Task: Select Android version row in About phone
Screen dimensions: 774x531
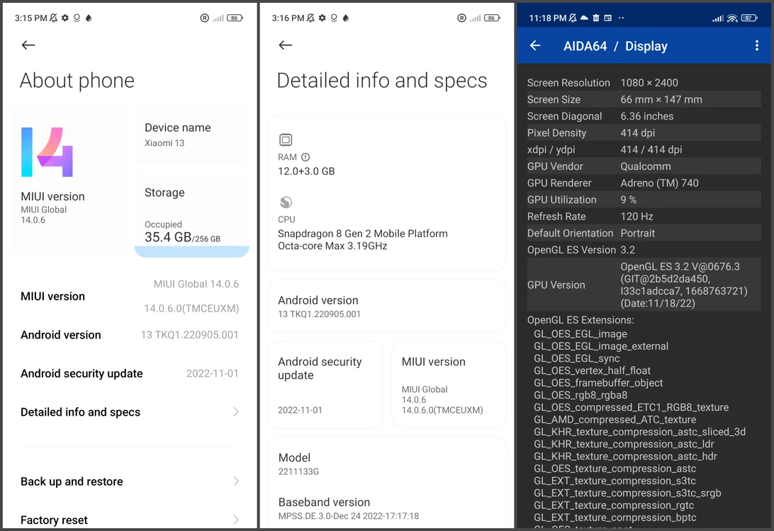Action: coord(129,335)
